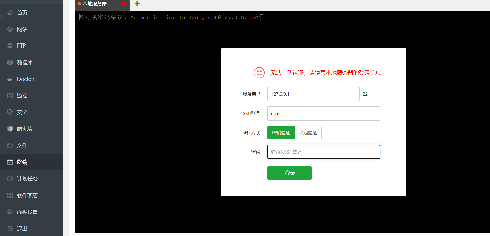Click the database icon beside 数据库
Viewport: 490px width, 236px height.
tap(10, 62)
